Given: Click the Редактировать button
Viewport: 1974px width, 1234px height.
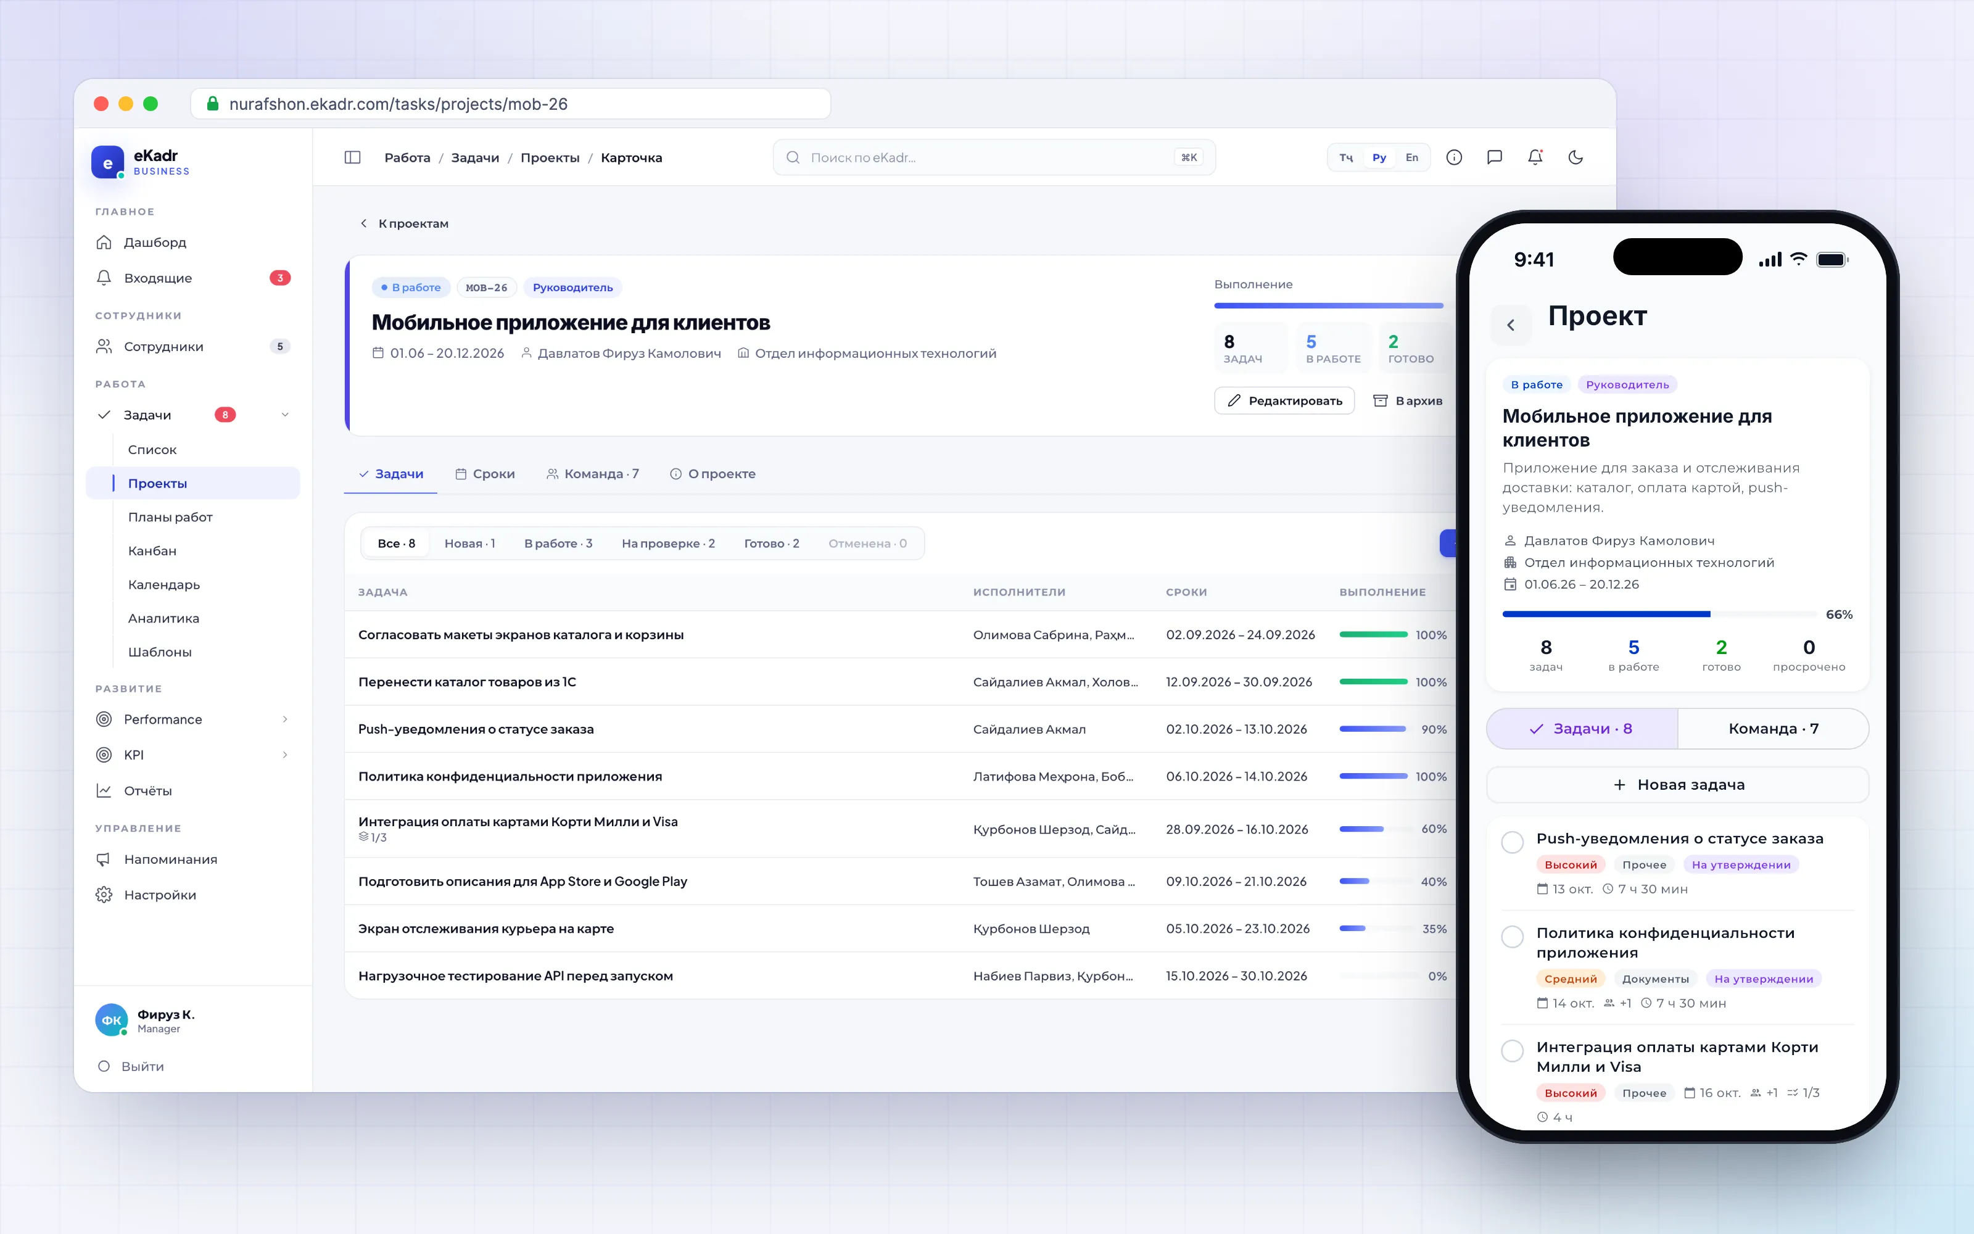Looking at the screenshot, I should coord(1285,400).
